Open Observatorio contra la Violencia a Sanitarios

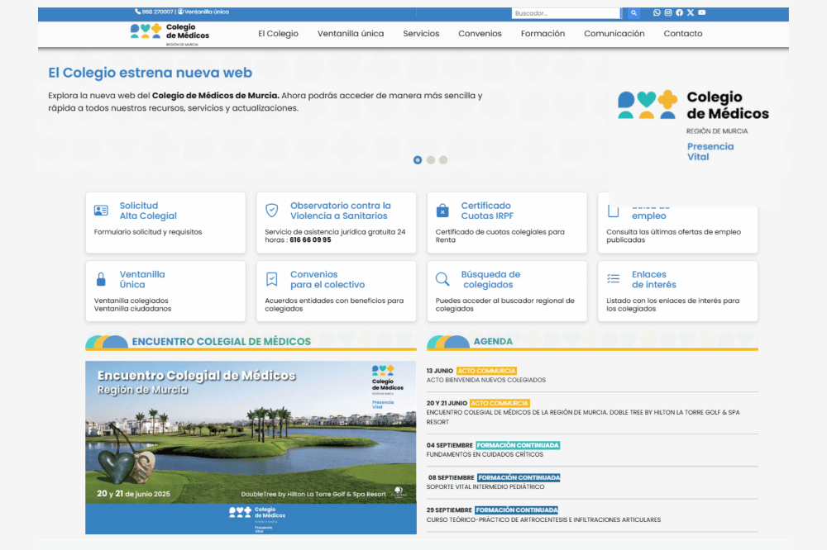[341, 211]
